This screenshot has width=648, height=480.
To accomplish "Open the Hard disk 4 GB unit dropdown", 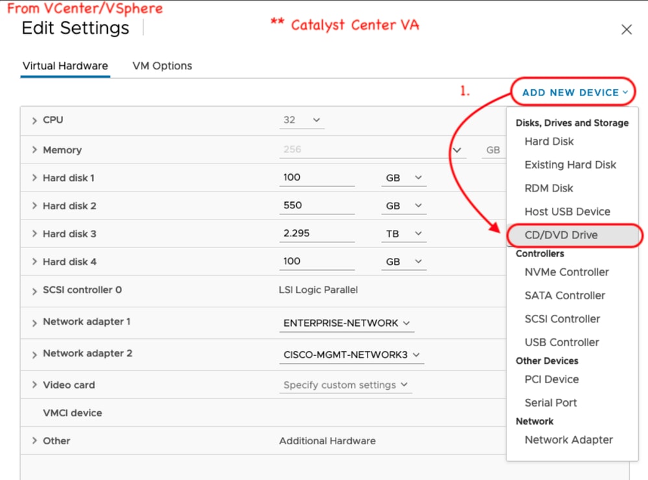I will pos(404,262).
